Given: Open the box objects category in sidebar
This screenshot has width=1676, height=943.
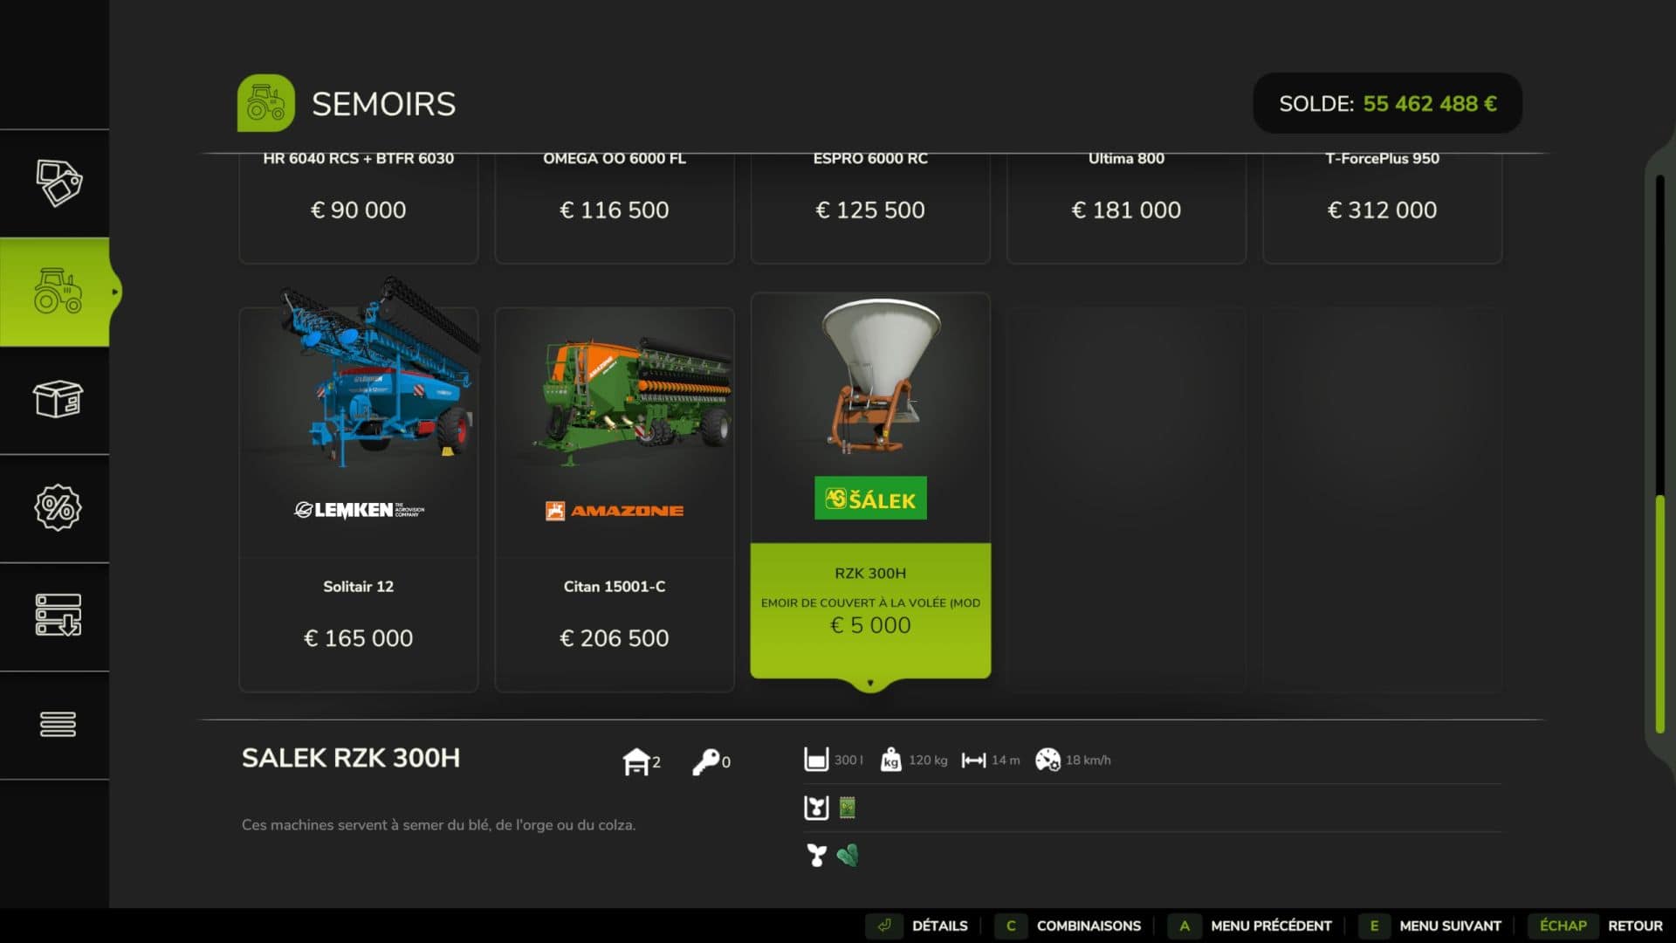Looking at the screenshot, I should pos(58,399).
